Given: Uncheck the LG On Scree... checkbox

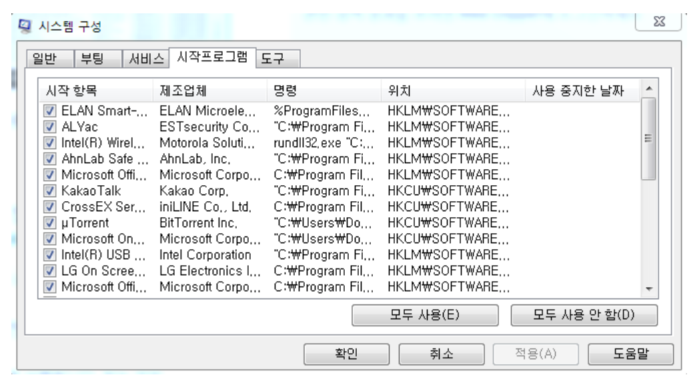Looking at the screenshot, I should click(49, 271).
